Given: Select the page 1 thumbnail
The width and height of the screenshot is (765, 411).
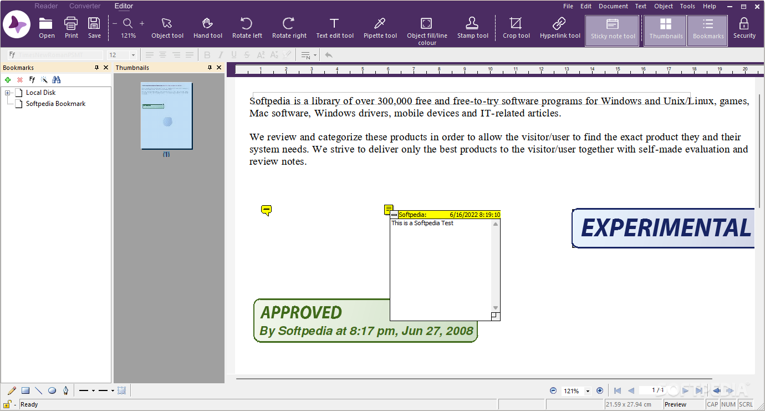Looking at the screenshot, I should tap(166, 115).
